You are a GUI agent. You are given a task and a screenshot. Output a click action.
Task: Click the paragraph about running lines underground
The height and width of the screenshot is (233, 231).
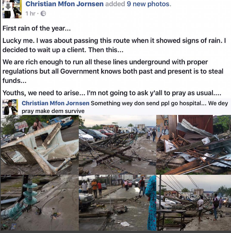[x=113, y=71]
